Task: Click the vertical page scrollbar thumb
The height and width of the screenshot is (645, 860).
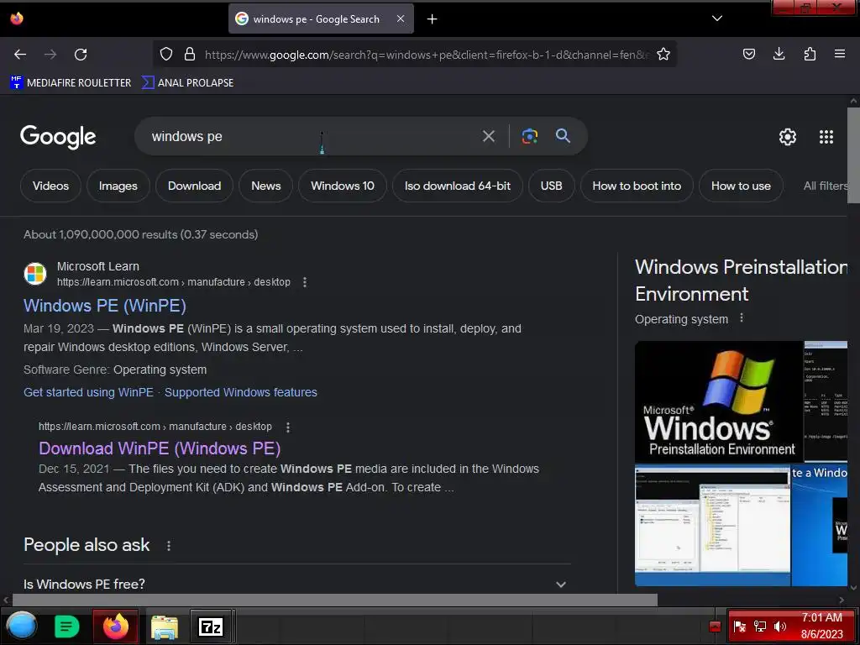Action: [x=853, y=155]
